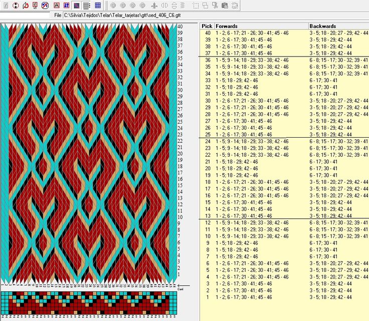The image size is (369, 321).
Task: Select the Backwards cell of pick 40
Action: (338, 33)
